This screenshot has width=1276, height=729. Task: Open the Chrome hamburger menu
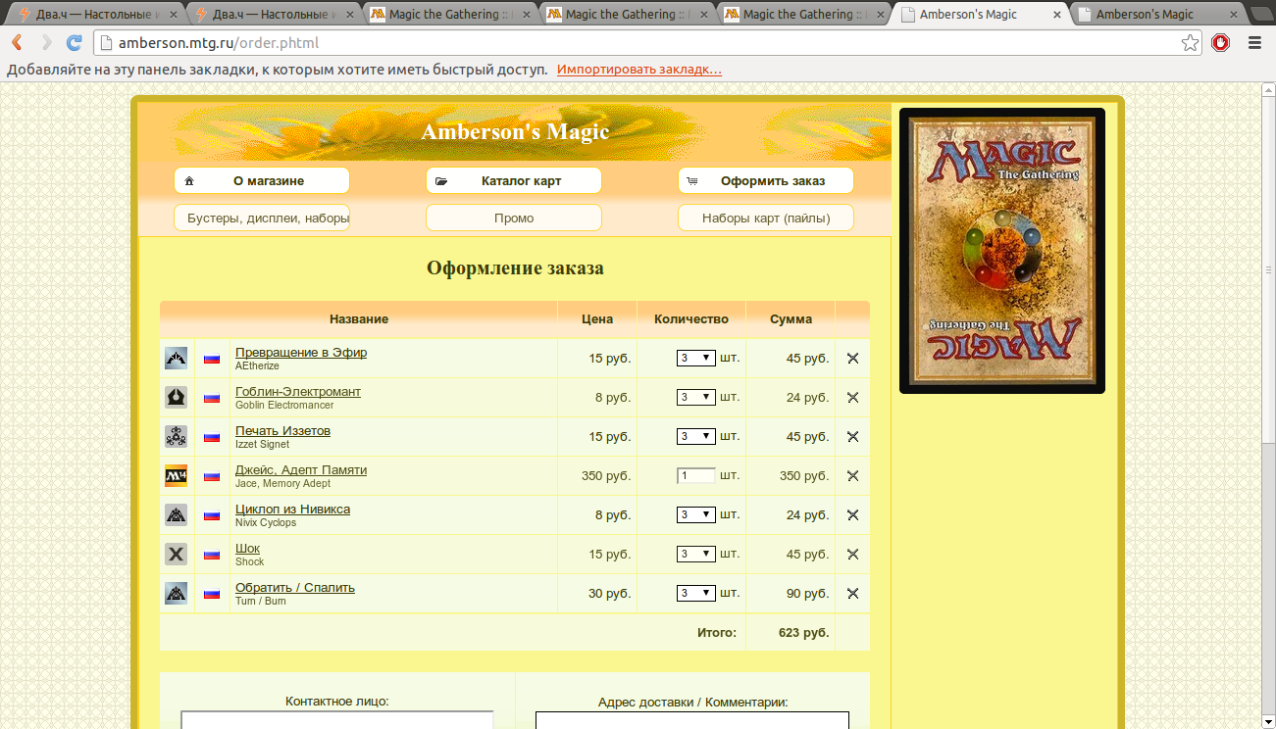coord(1254,43)
